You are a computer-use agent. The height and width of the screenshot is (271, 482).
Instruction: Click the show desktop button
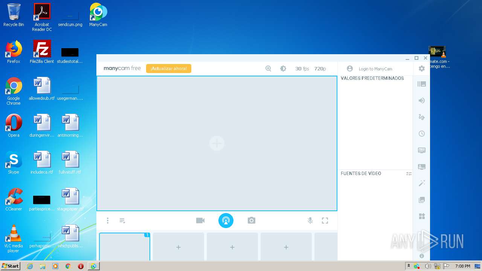pos(478,266)
